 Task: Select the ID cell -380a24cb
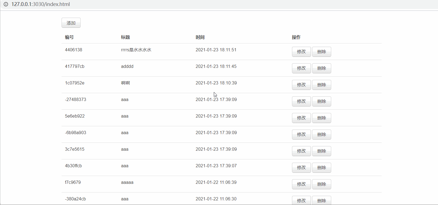coord(75,199)
